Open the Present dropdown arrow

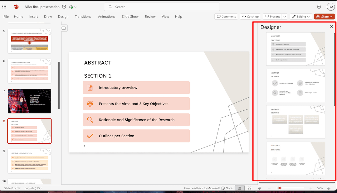point(284,16)
